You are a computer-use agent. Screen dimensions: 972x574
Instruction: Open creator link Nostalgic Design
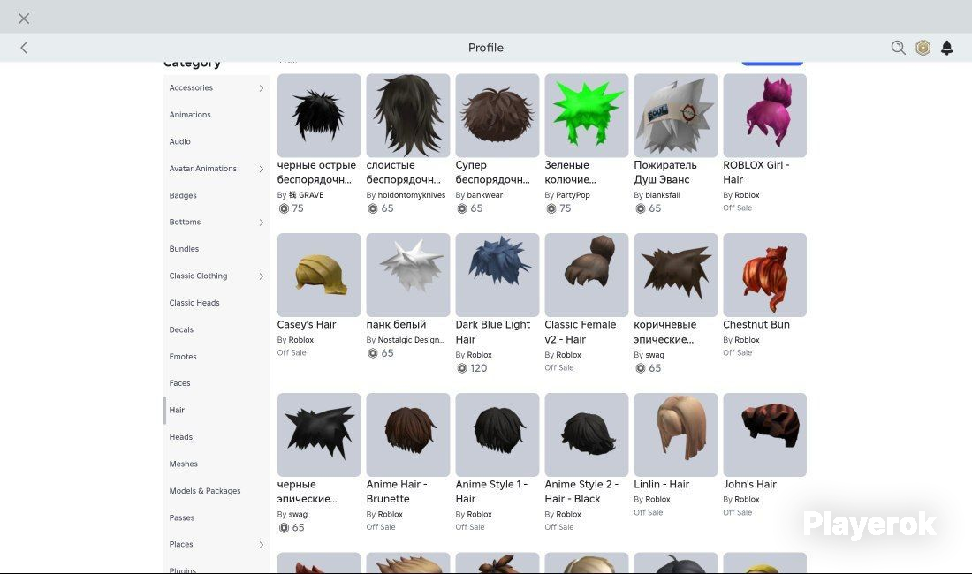pyautogui.click(x=411, y=340)
